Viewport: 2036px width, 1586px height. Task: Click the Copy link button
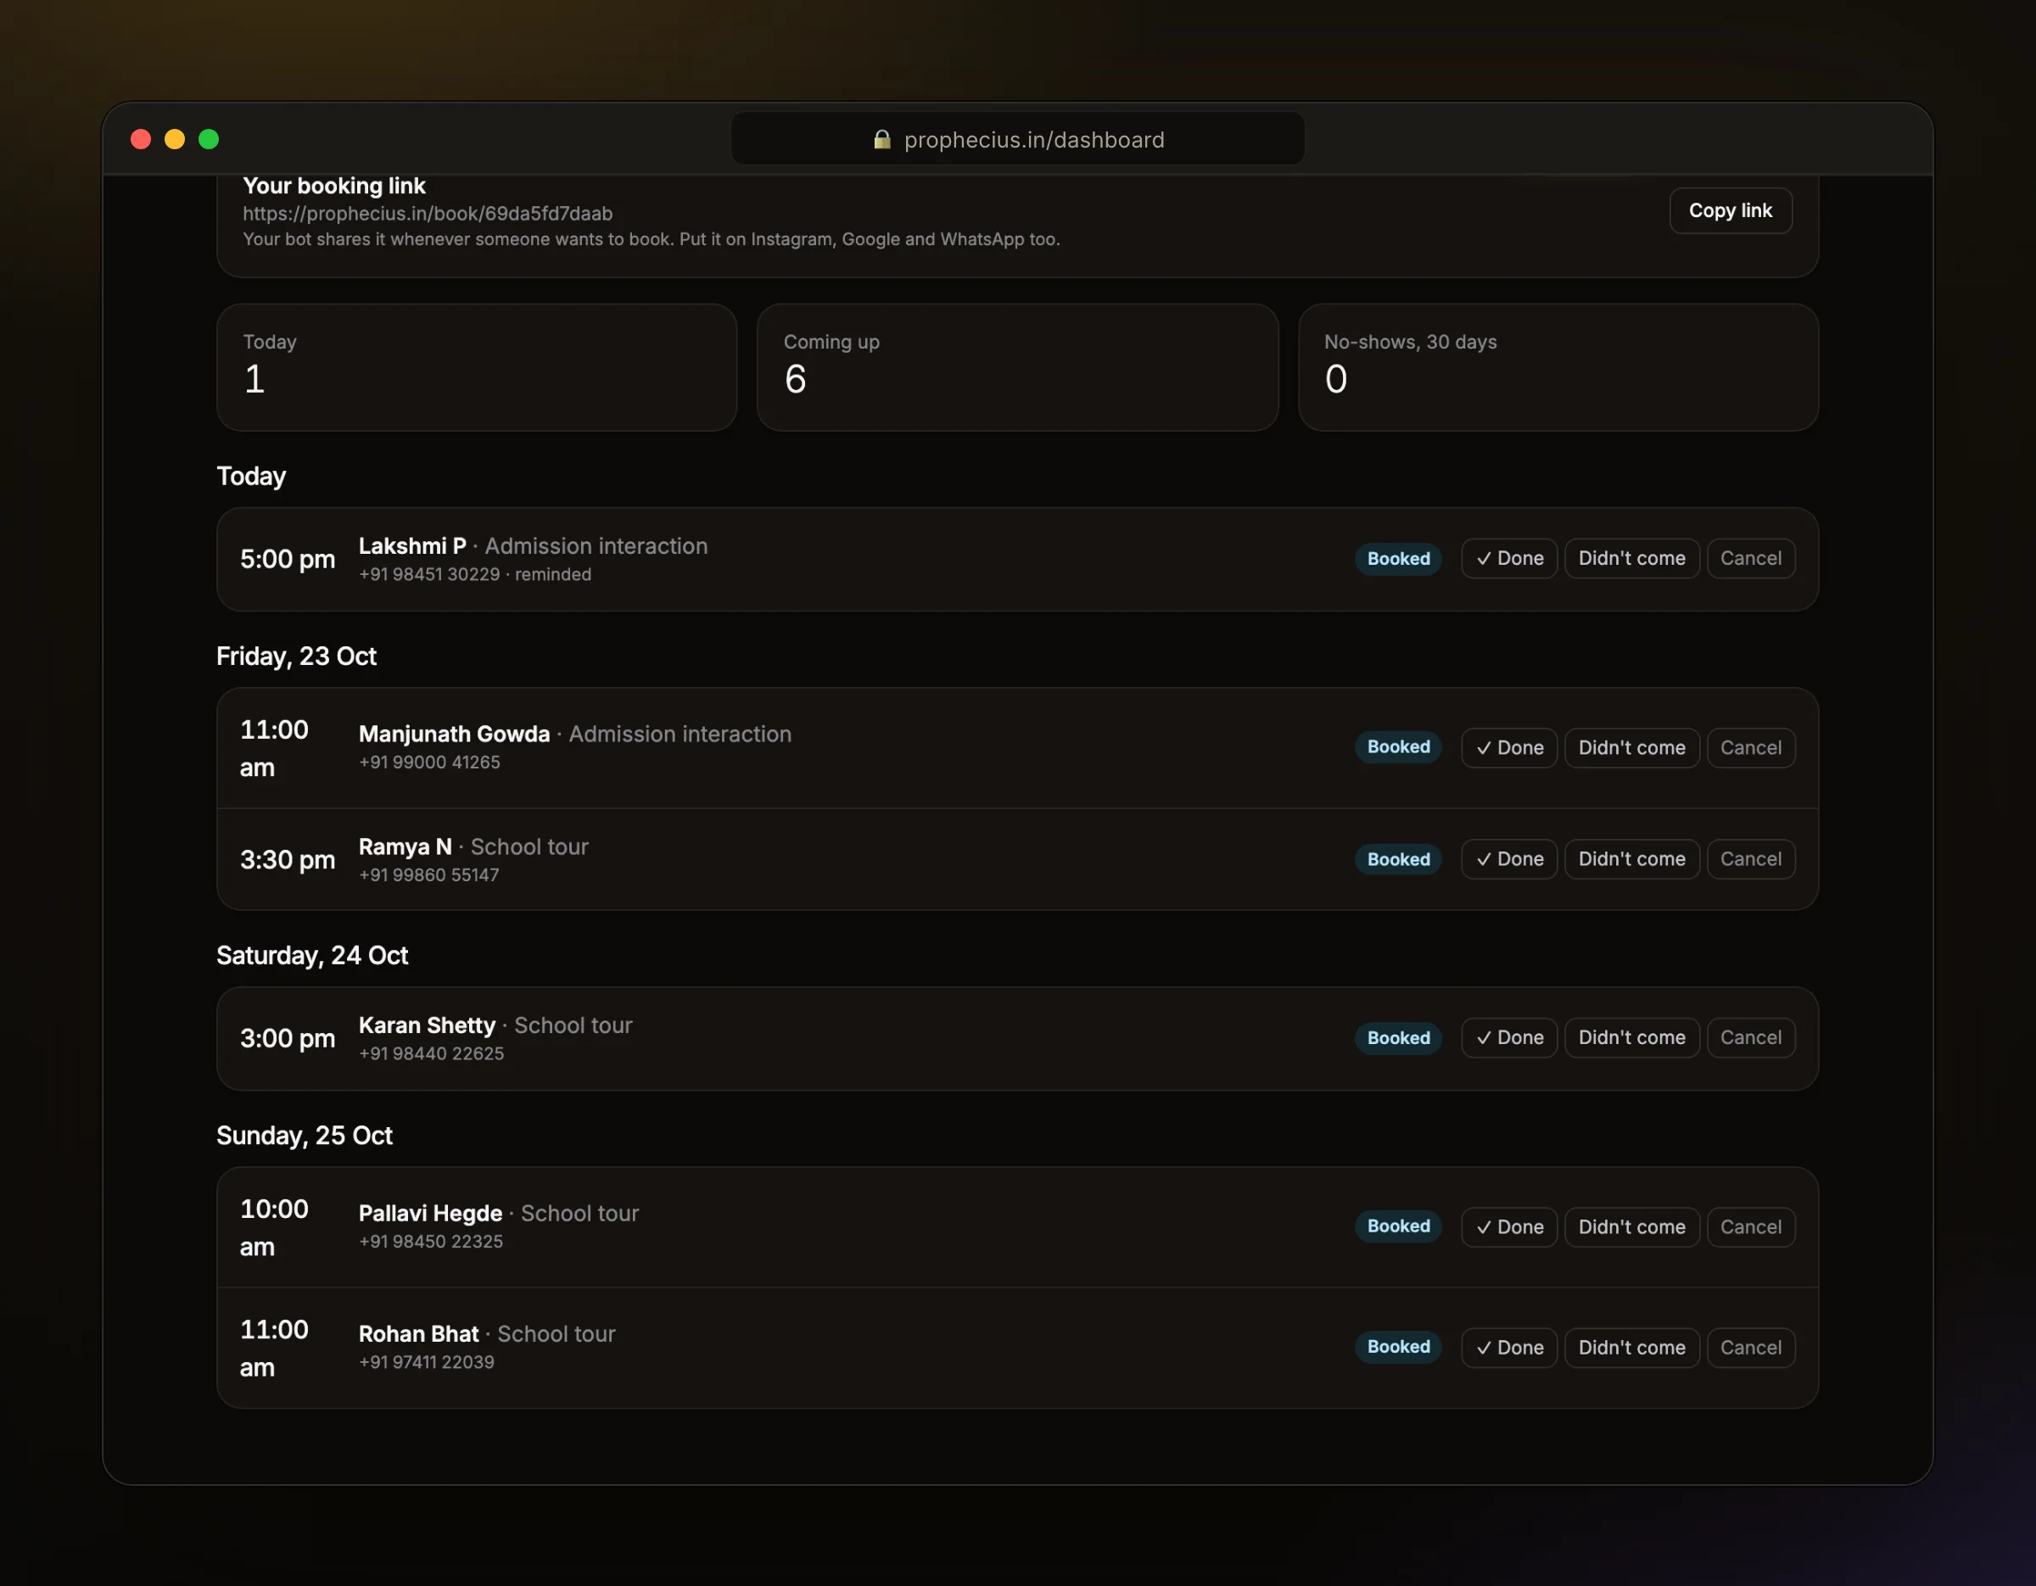pos(1731,210)
